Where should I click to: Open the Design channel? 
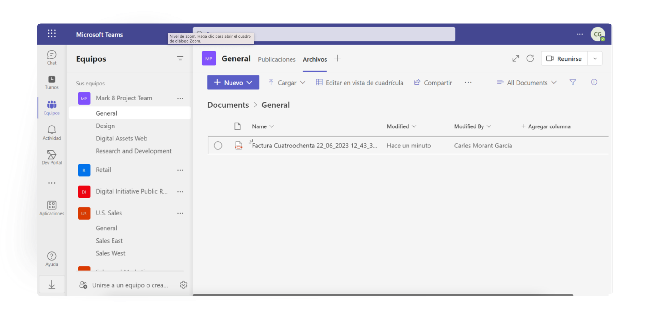click(105, 126)
